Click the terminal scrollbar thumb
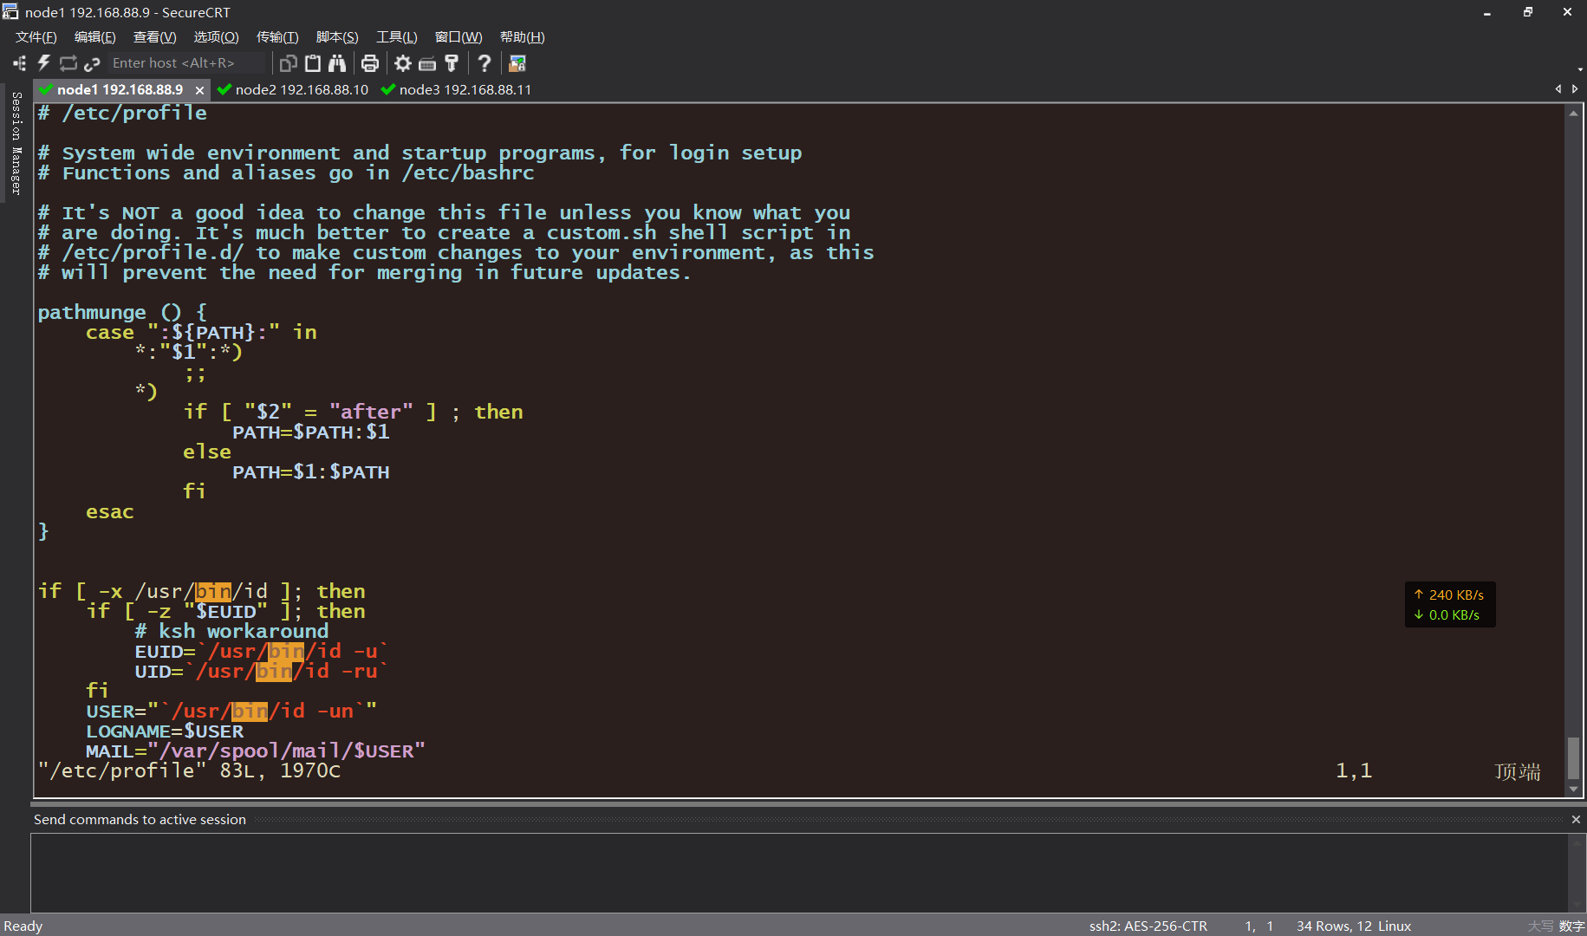The image size is (1587, 936). pos(1573,758)
